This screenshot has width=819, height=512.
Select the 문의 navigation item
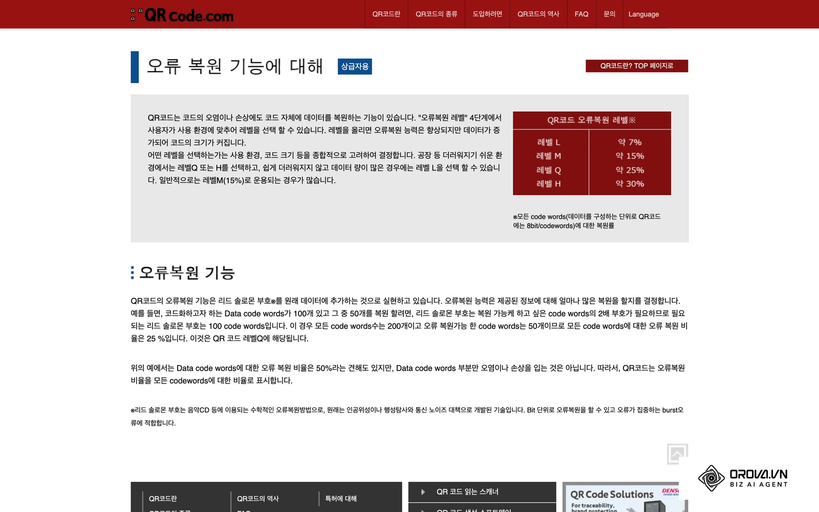(x=609, y=14)
